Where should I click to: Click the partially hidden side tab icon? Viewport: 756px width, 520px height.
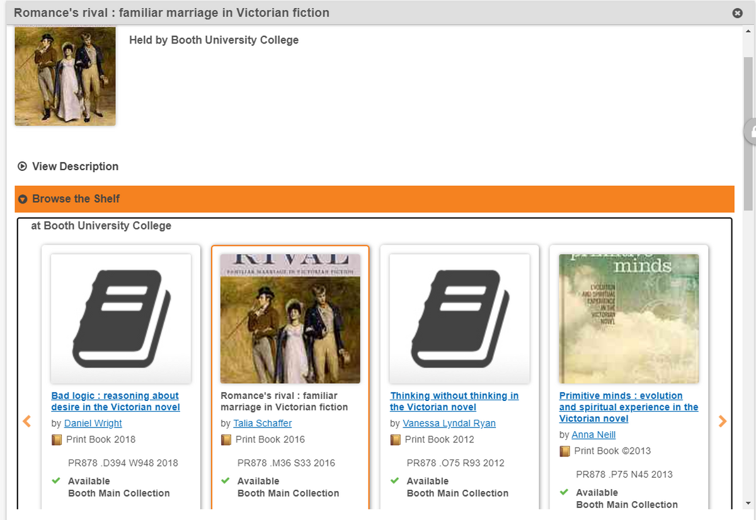pyautogui.click(x=750, y=132)
